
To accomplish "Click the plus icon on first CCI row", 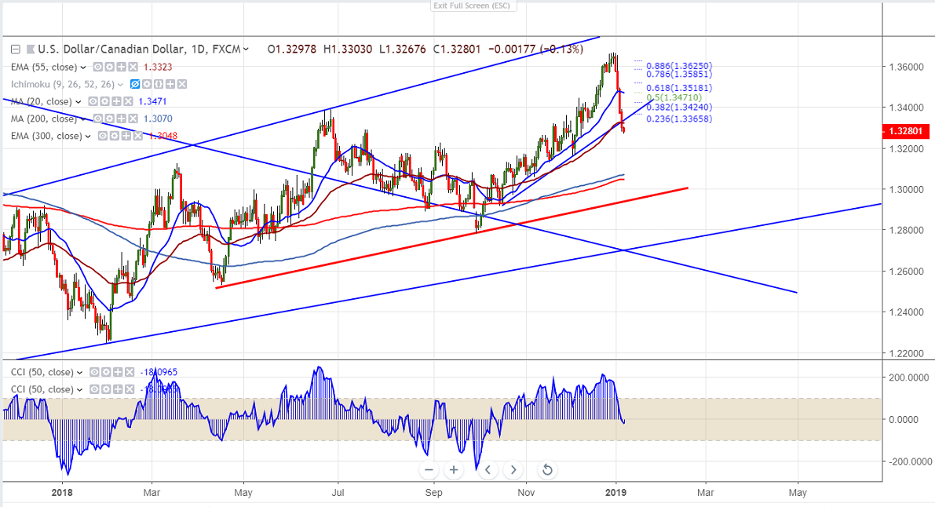I will tap(118, 372).
